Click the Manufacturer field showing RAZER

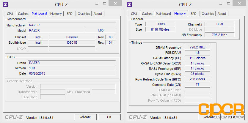[x=72, y=25]
